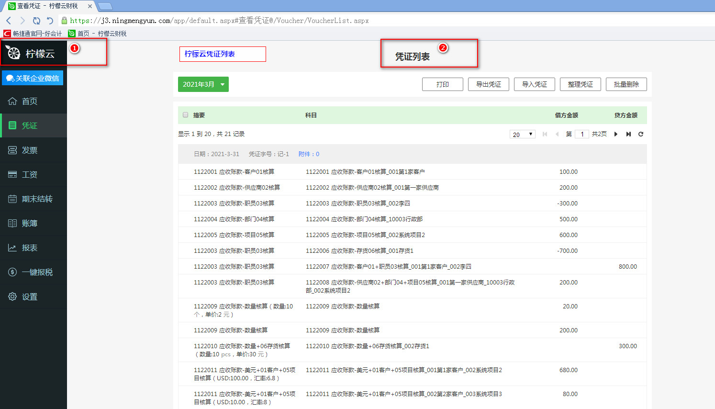Image resolution: width=715 pixels, height=409 pixels.
Task: Open the 2021年3月 period dropdown
Action: (203, 84)
